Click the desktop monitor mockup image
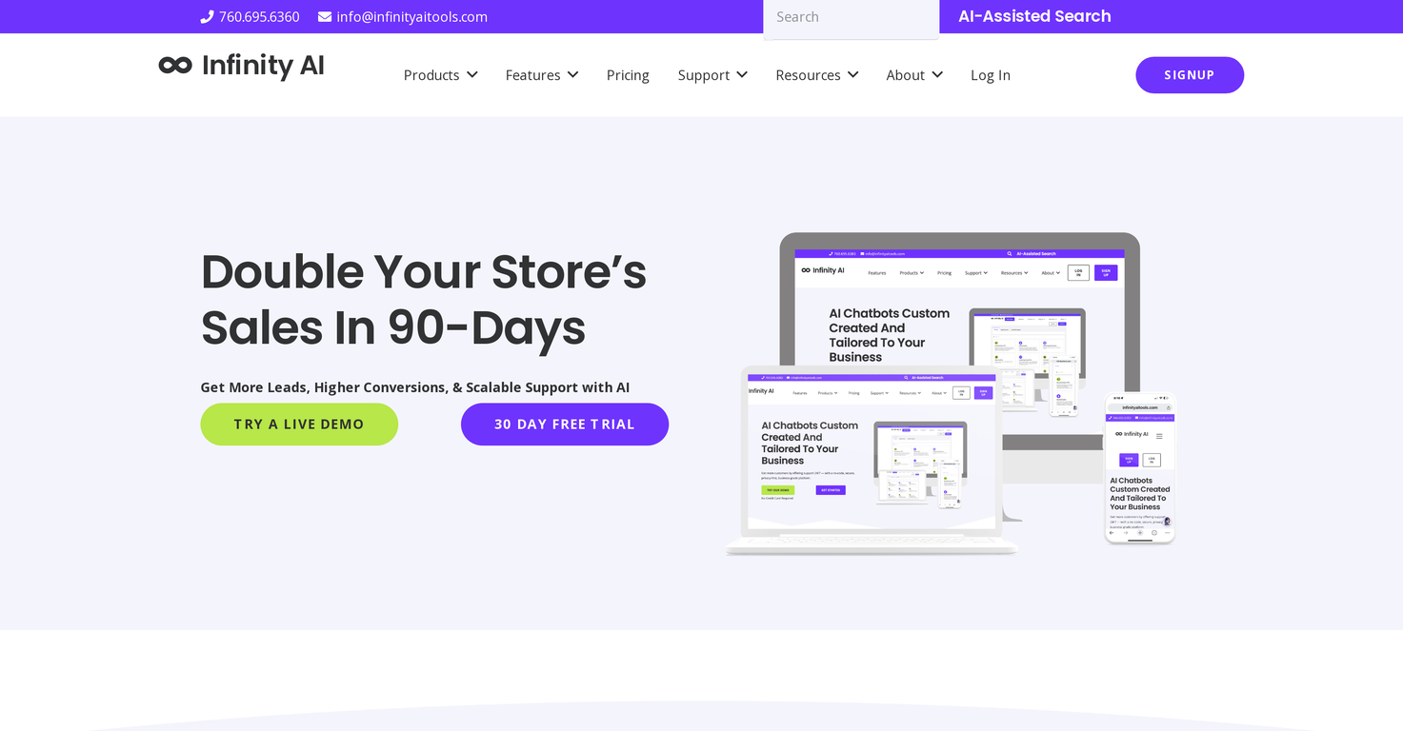This screenshot has width=1403, height=731. 959,286
